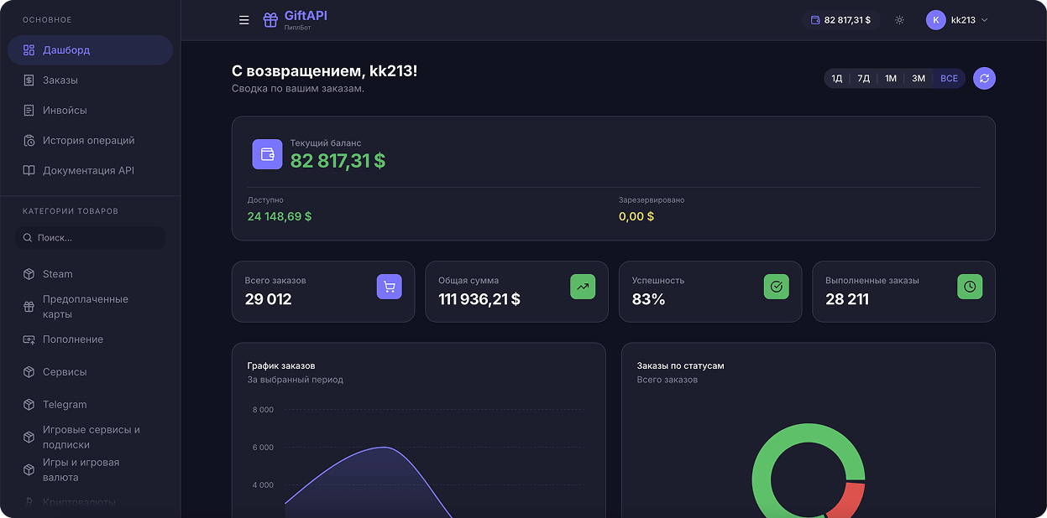Screen dimensions: 1047x518
Task: Click the GiftAPI gift box logo
Action: (x=270, y=20)
